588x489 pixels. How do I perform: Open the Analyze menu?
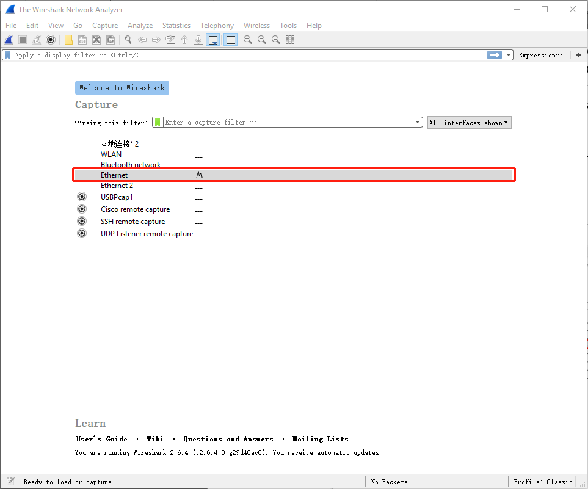pos(140,26)
